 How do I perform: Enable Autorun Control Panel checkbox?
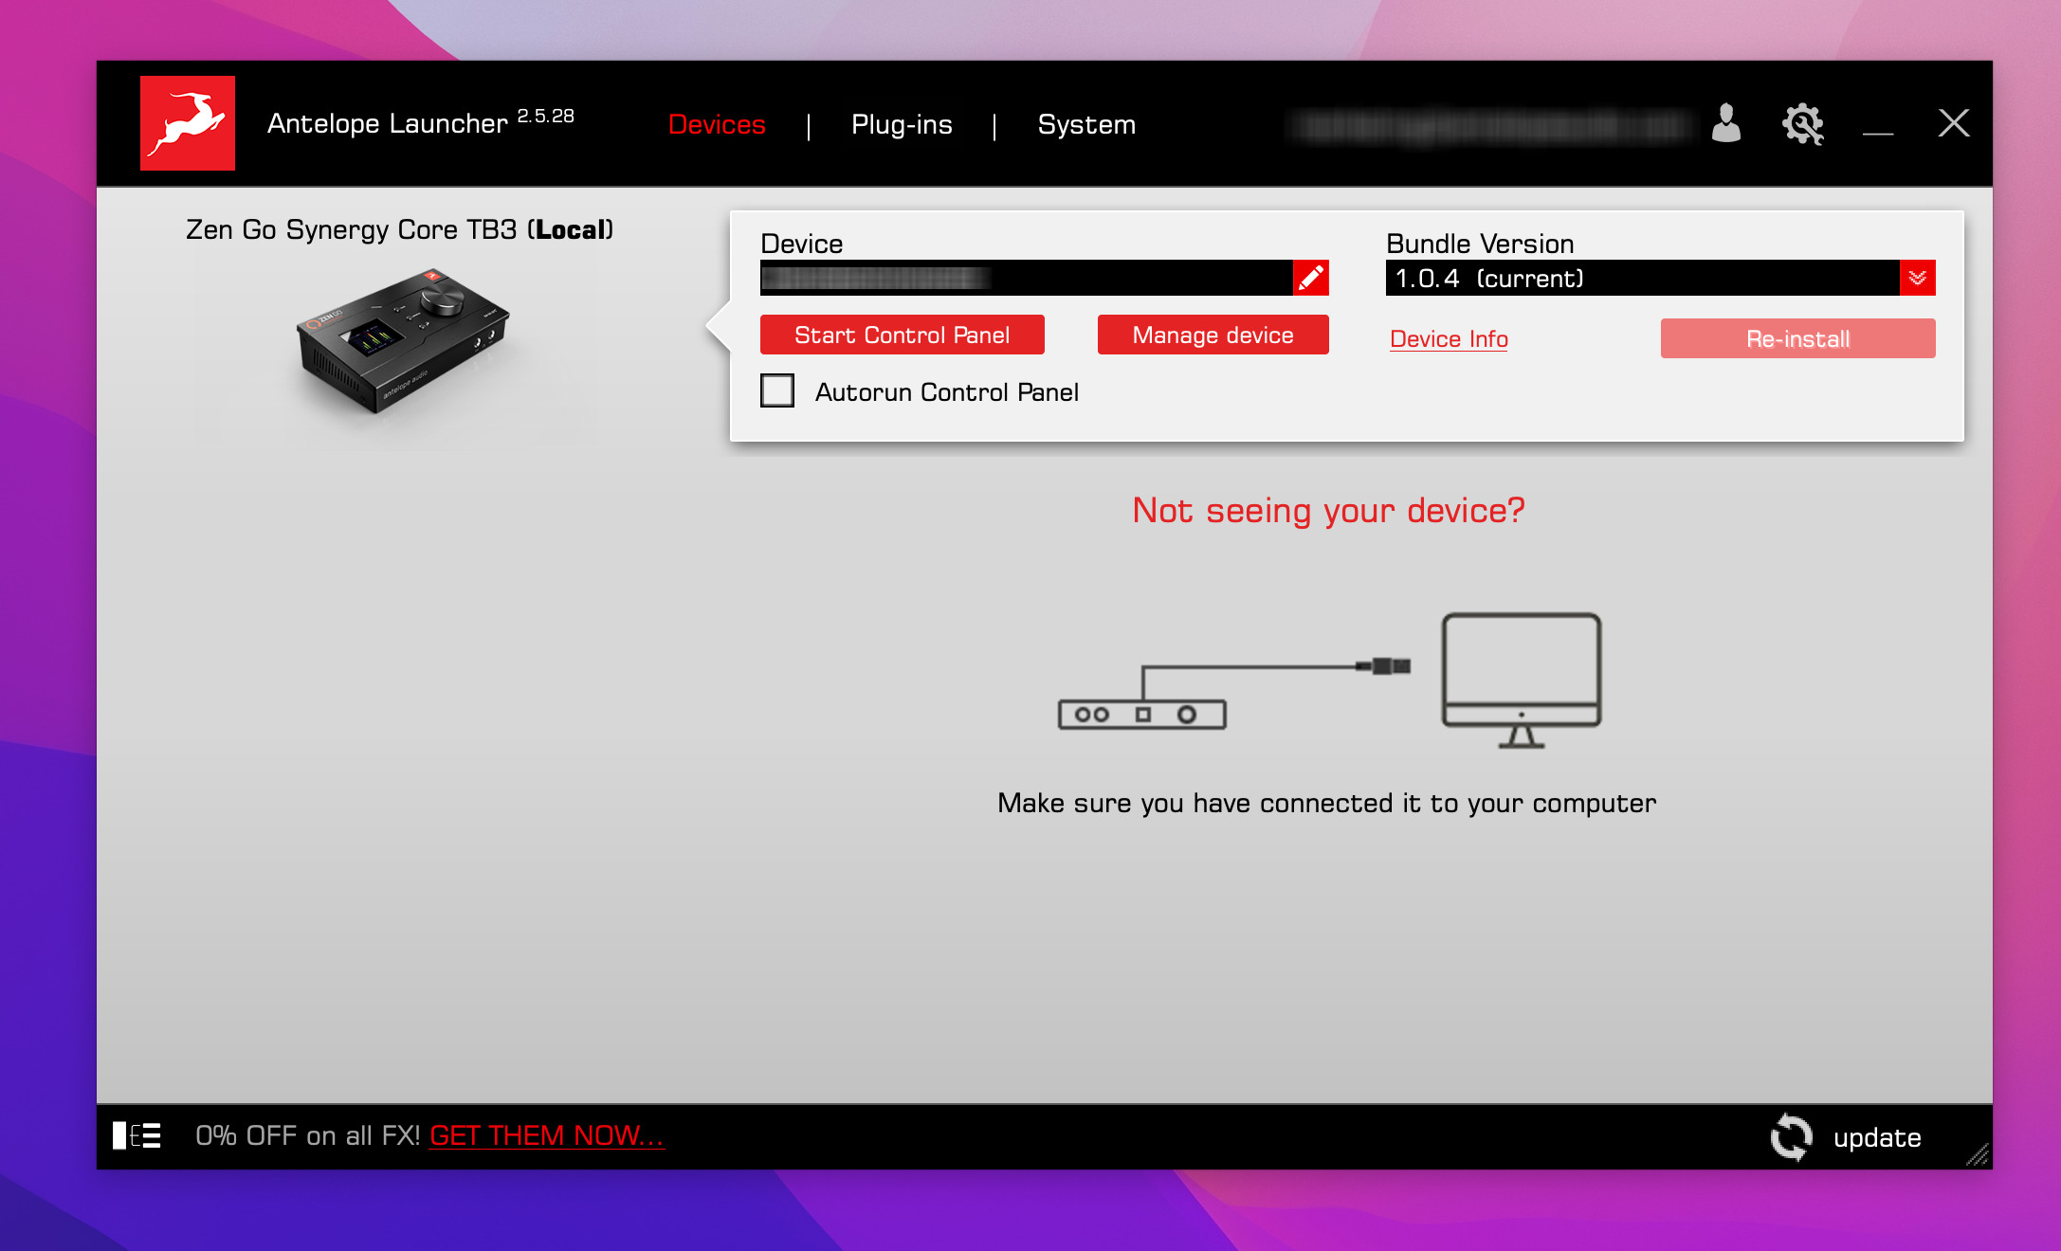[777, 390]
